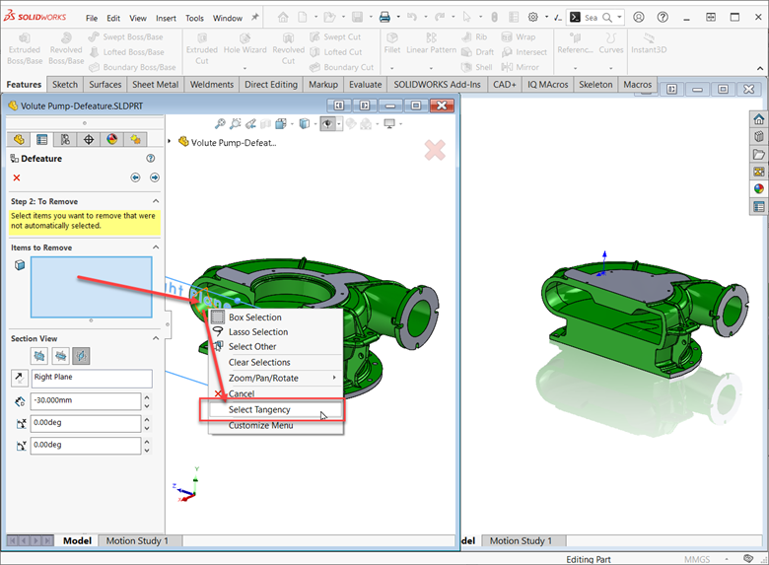Toggle Hide/Show Items eye button
This screenshot has height=565, width=769.
(x=327, y=123)
